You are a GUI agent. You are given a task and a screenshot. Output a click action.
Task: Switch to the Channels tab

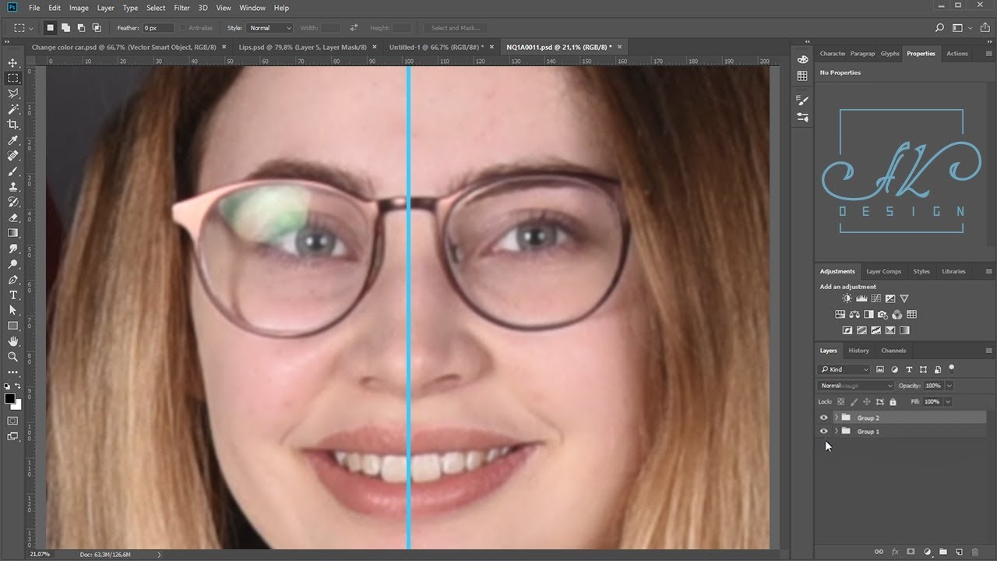[x=893, y=351]
